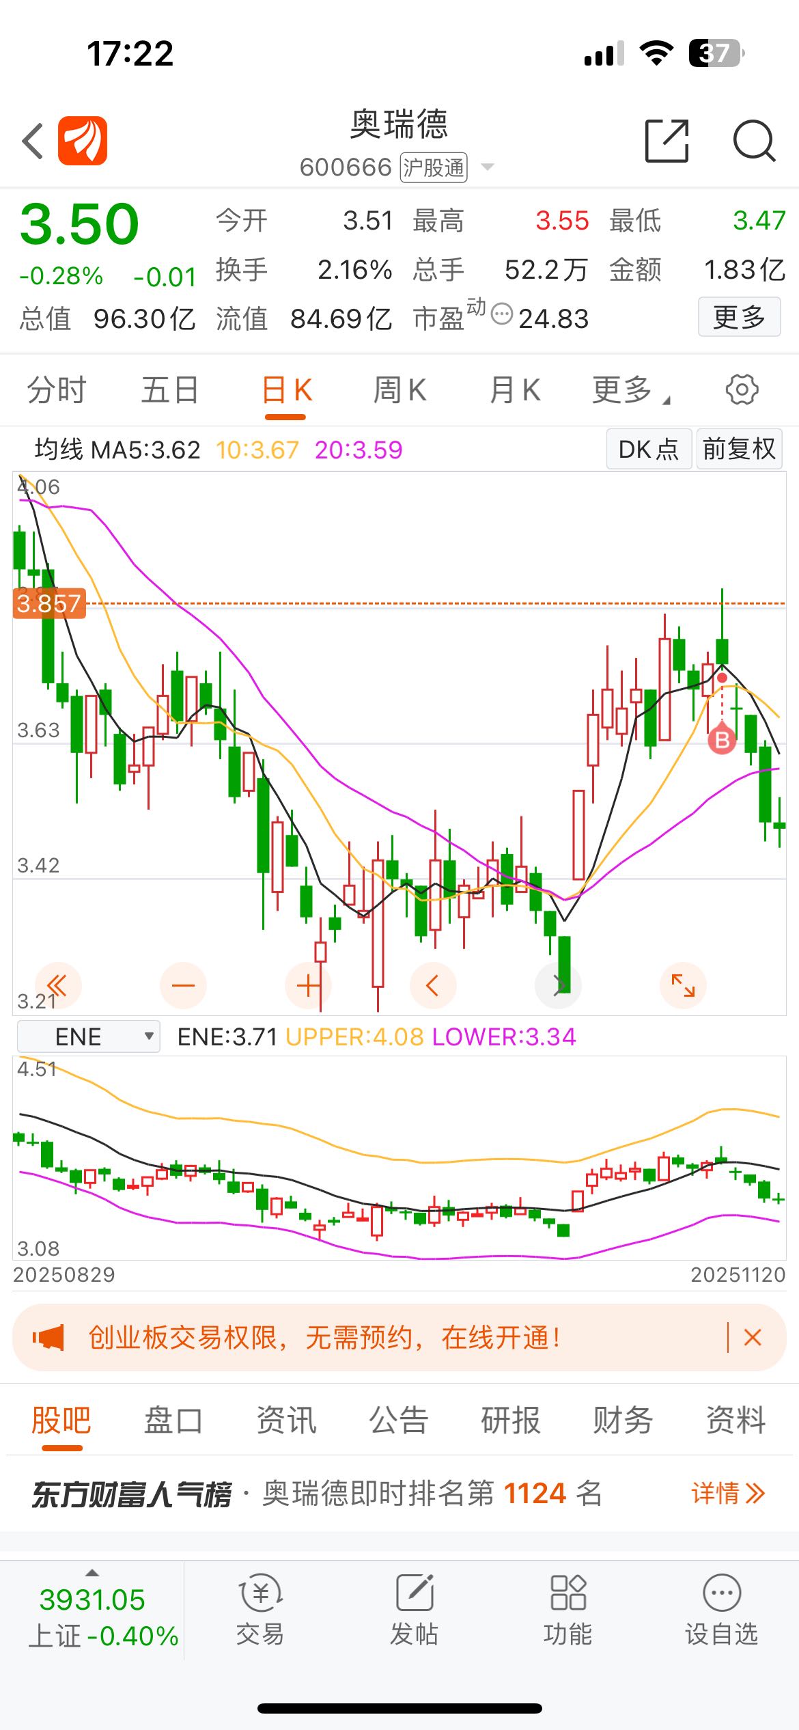The image size is (799, 1730).
Task: Tap the Wi-Fi status icon
Action: (656, 53)
